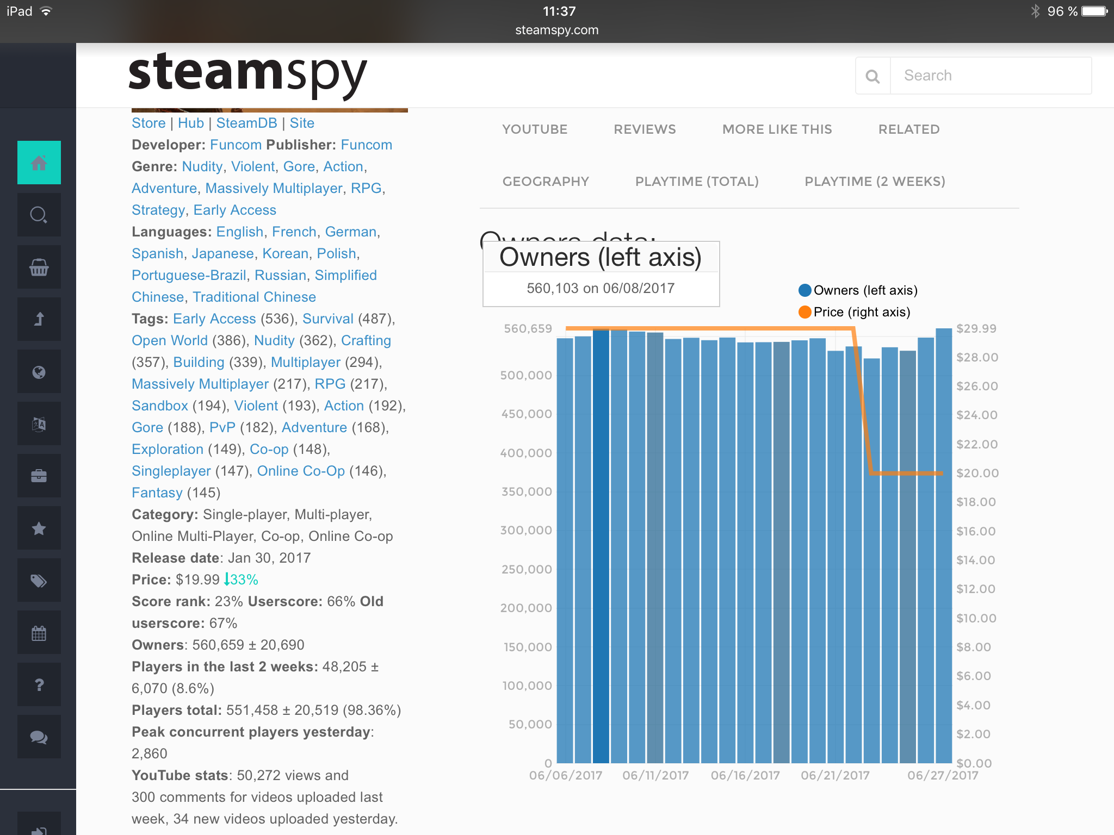Open the Nudity genre link

202,166
